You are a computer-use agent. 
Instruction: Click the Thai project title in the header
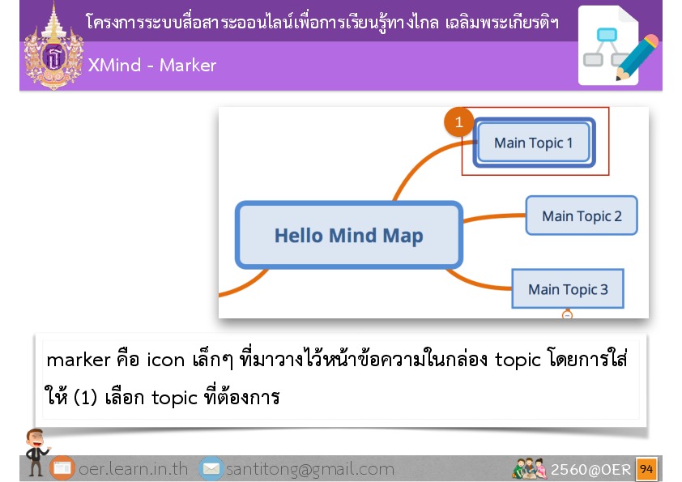[x=322, y=22]
